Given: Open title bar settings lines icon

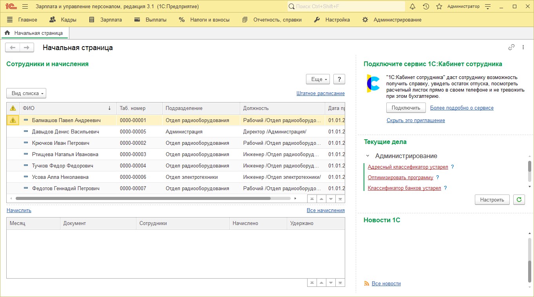Looking at the screenshot, I should (488, 7).
